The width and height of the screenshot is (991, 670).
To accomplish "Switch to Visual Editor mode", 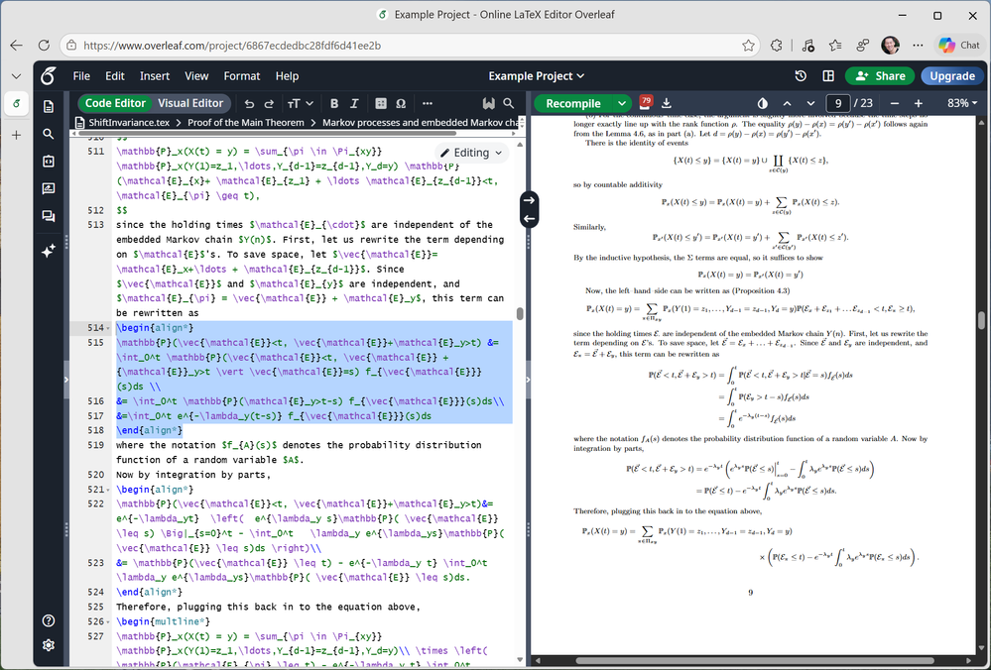I will click(x=190, y=103).
